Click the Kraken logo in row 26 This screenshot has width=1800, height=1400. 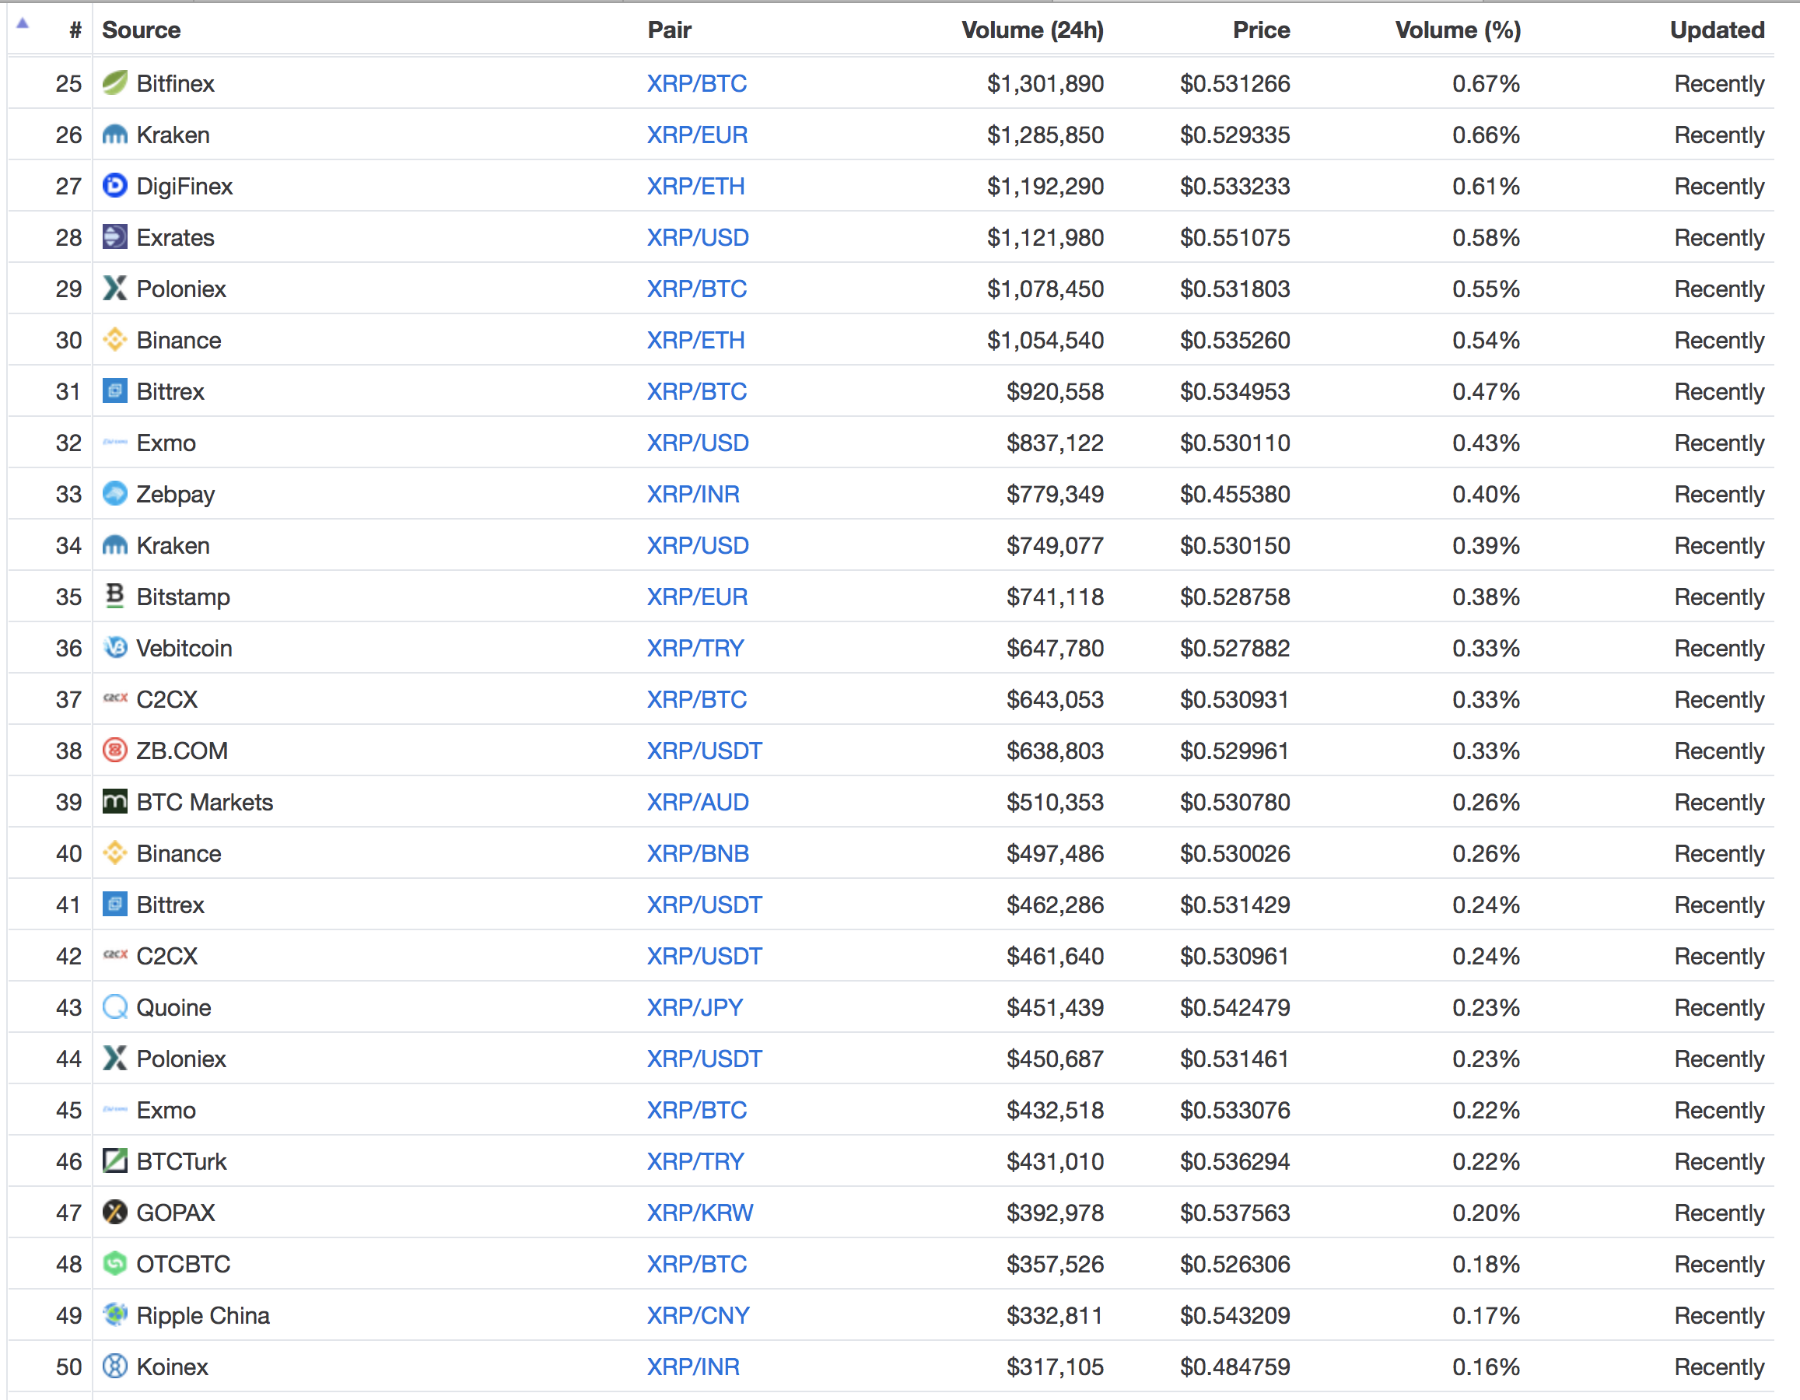114,135
